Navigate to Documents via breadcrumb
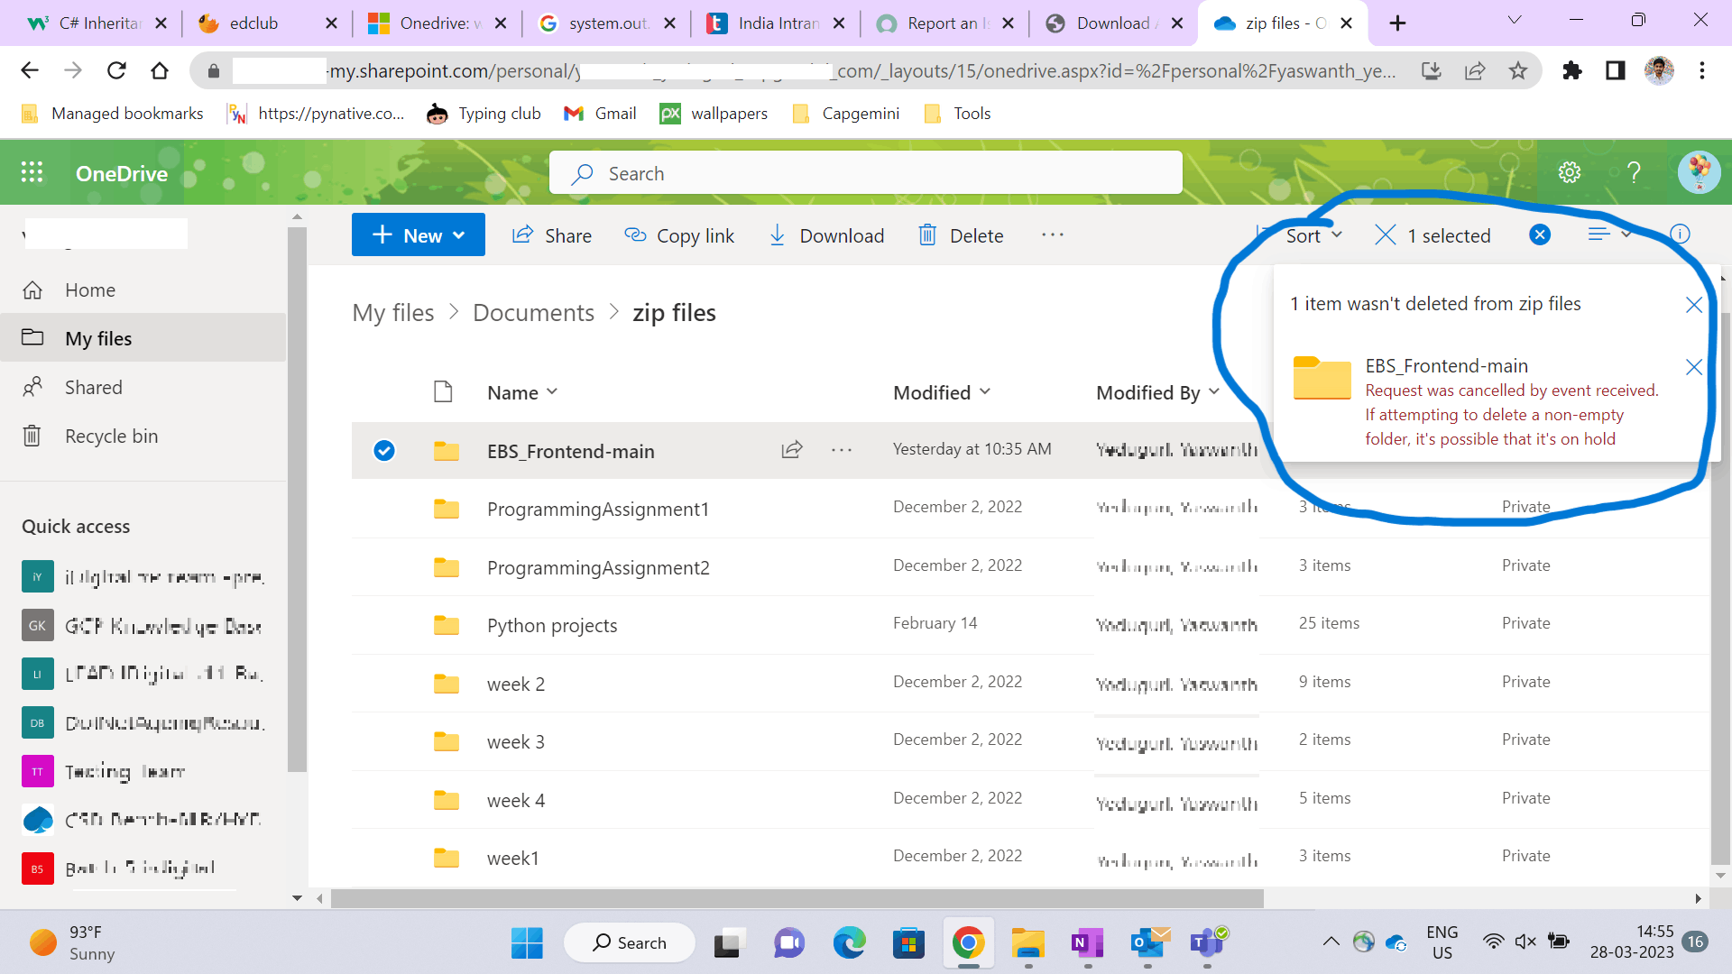The image size is (1732, 974). click(x=533, y=312)
